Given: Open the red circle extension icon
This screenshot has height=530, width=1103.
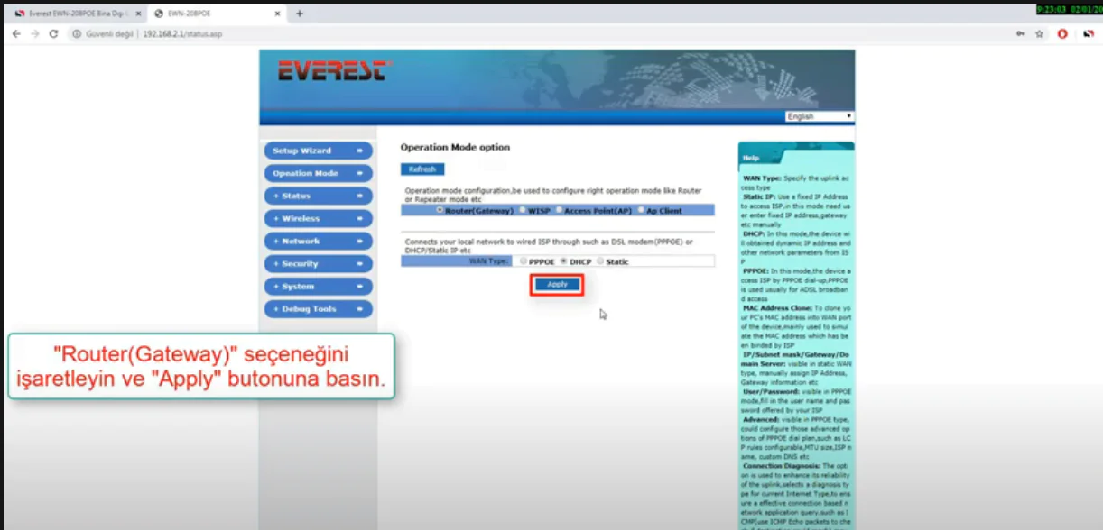Looking at the screenshot, I should pos(1063,33).
